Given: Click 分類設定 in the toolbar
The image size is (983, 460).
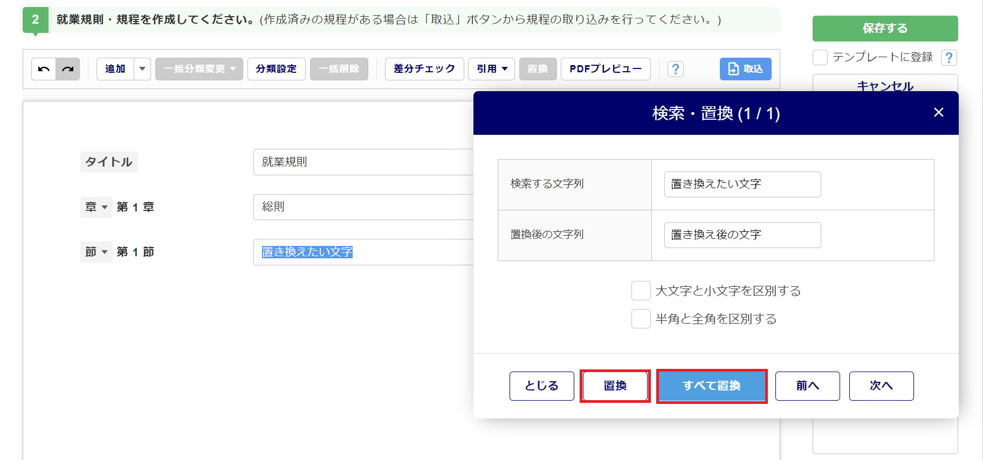Looking at the screenshot, I should click(276, 69).
